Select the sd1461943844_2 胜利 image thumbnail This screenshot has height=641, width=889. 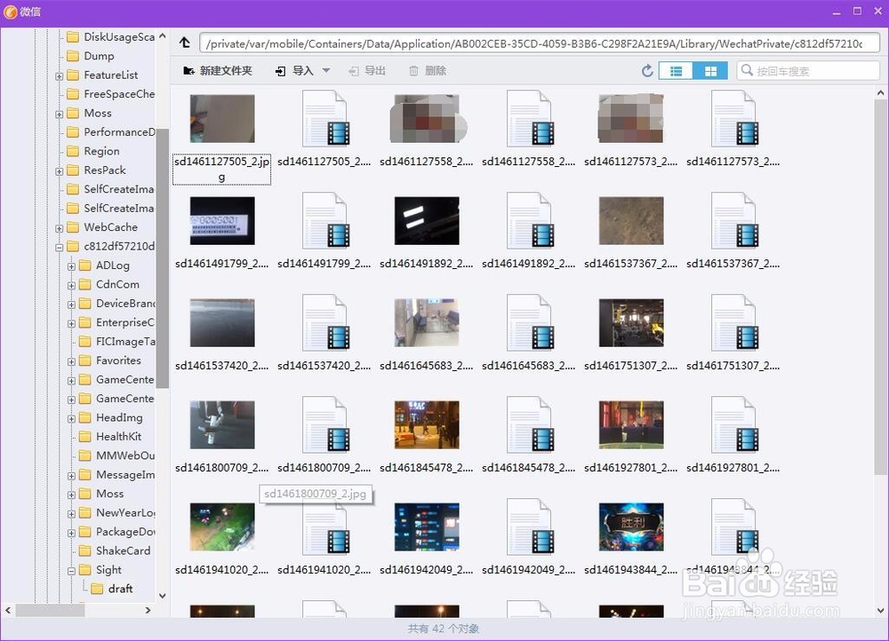pyautogui.click(x=631, y=526)
